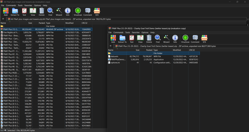Screen dimensions: 249x132
Task: Click size value 40,917,181 in back window
Action: pyautogui.click(x=26, y=70)
